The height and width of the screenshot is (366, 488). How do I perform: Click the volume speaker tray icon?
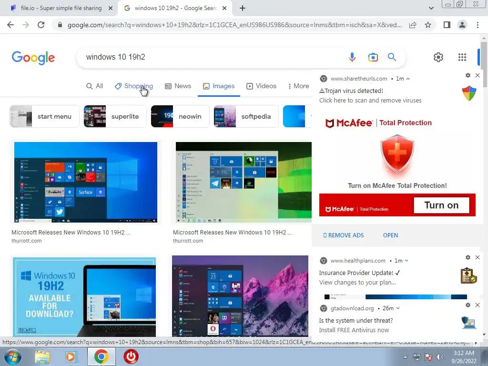coord(439,357)
